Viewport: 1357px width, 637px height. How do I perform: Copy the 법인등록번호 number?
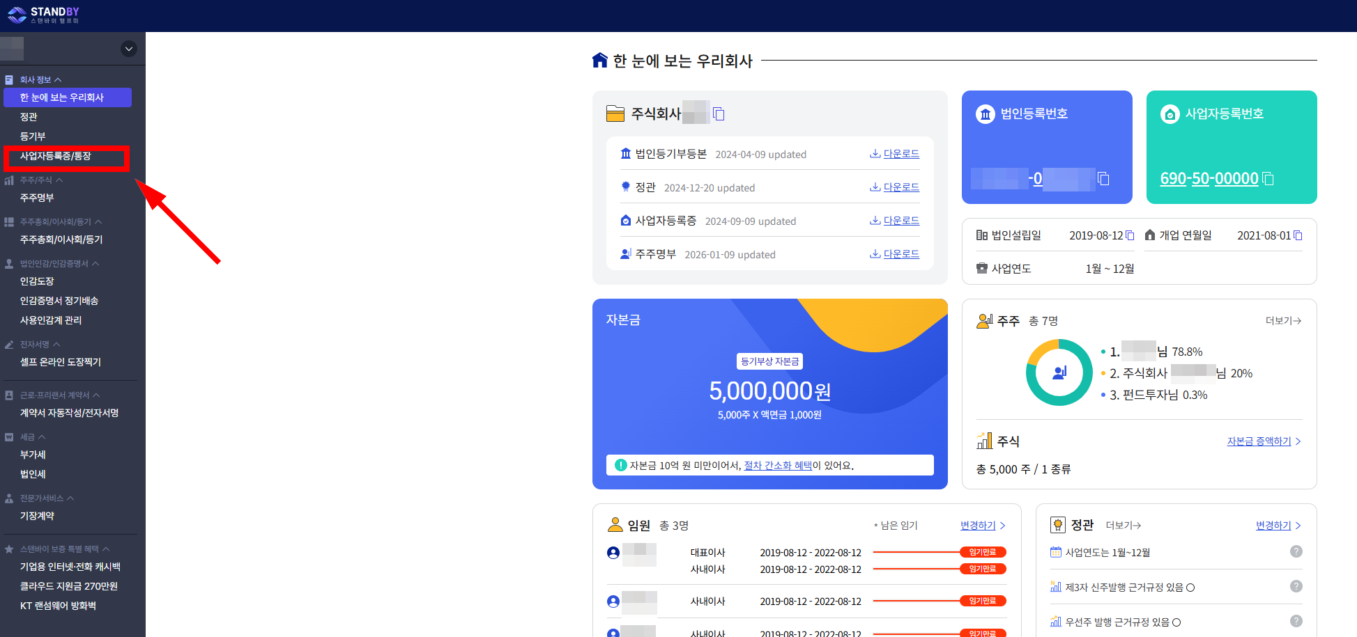click(x=1104, y=179)
